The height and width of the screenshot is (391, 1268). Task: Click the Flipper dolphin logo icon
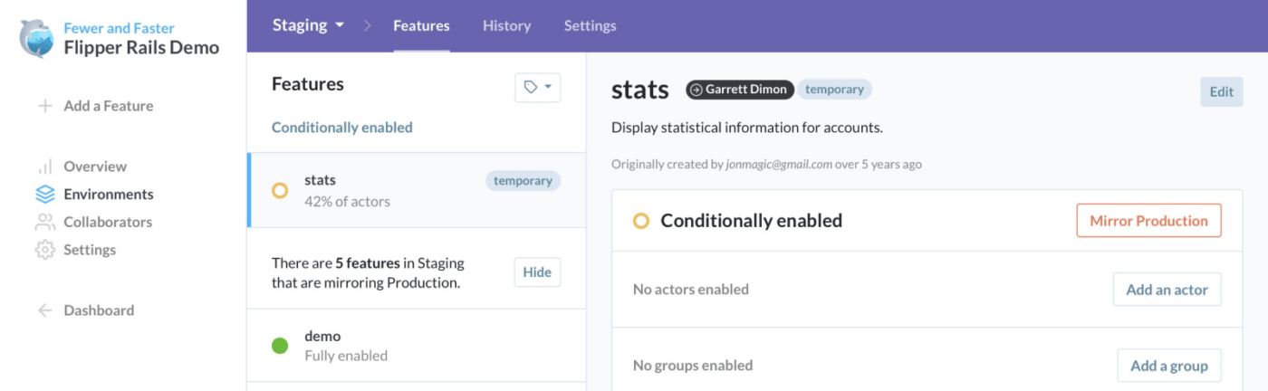[37, 38]
